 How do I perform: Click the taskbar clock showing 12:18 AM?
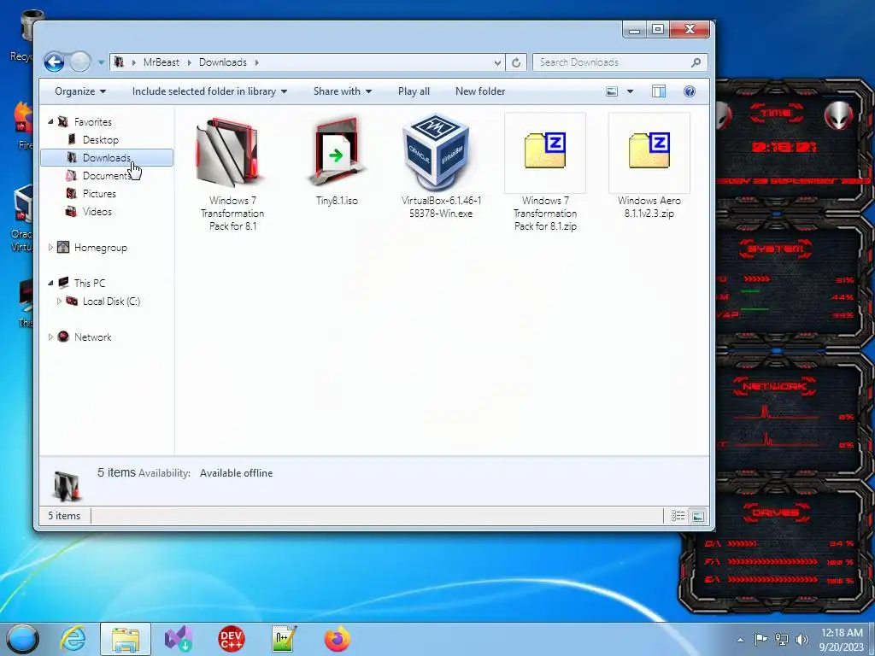(x=842, y=640)
